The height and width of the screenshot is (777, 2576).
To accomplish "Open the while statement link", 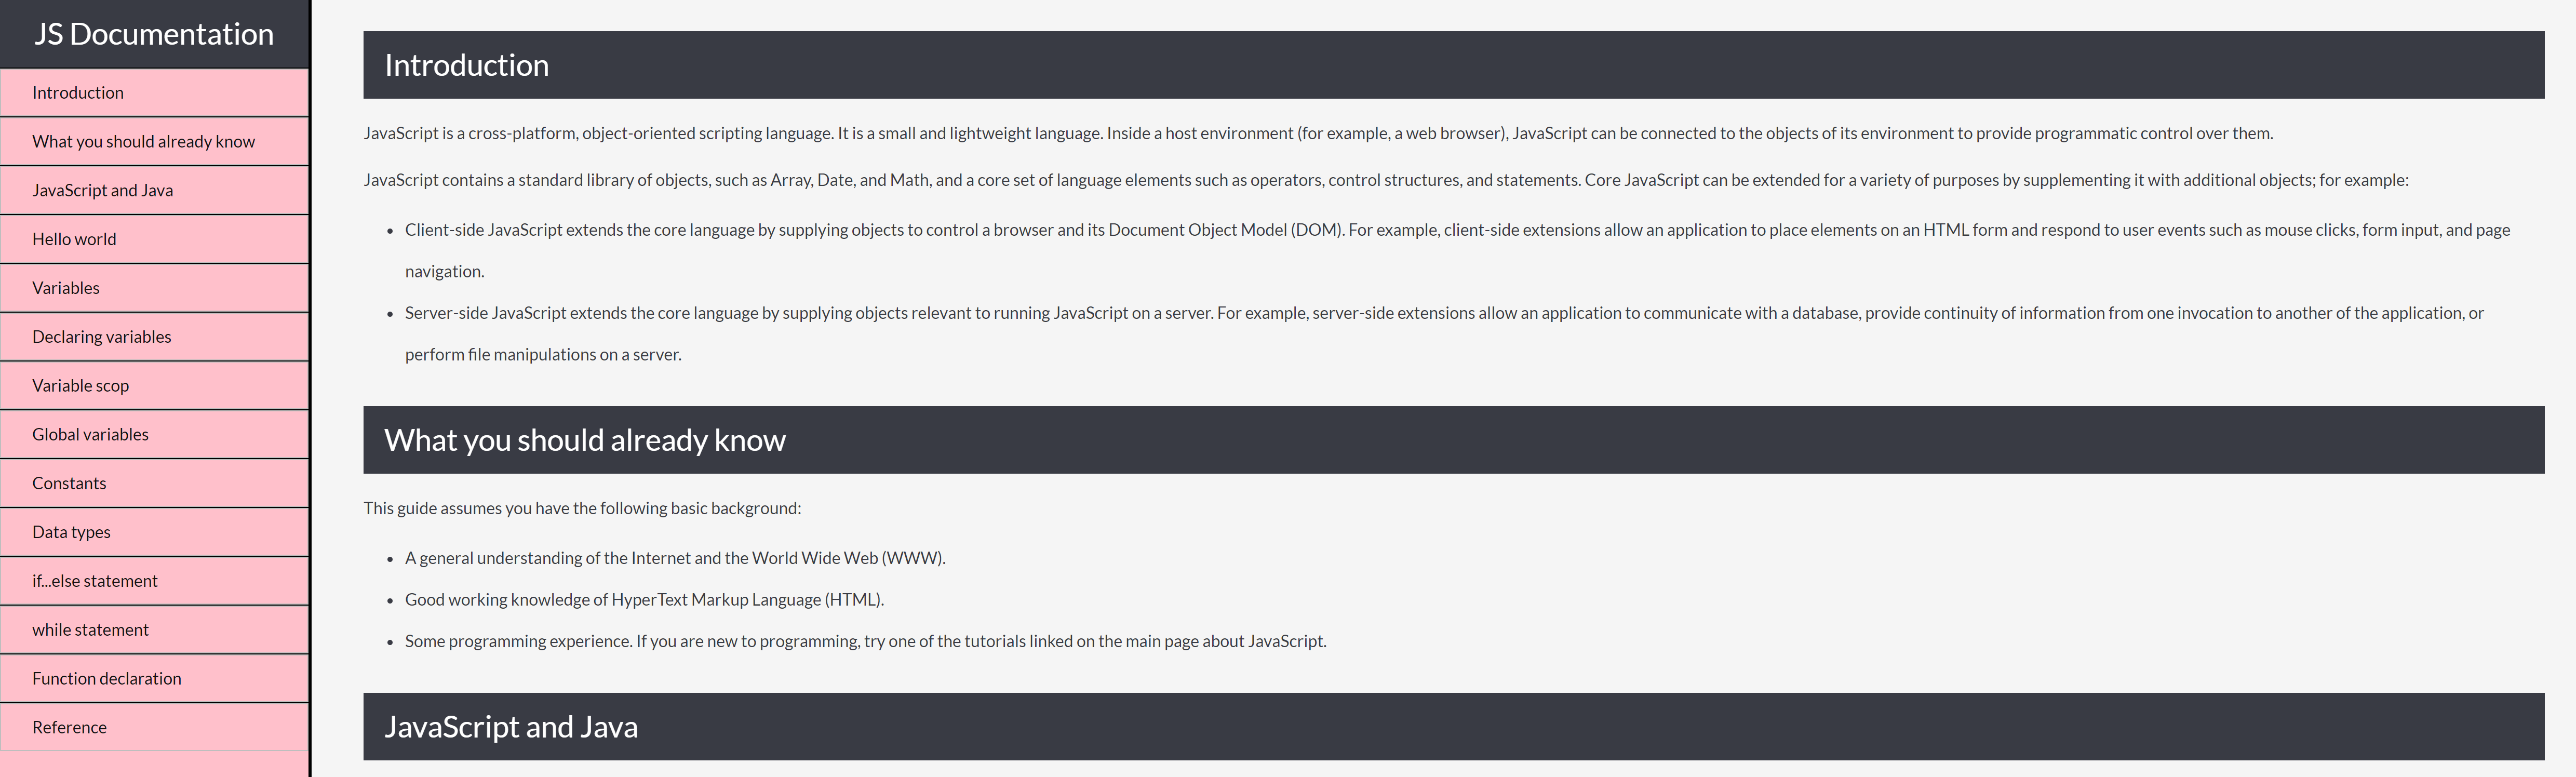I will click(x=90, y=630).
